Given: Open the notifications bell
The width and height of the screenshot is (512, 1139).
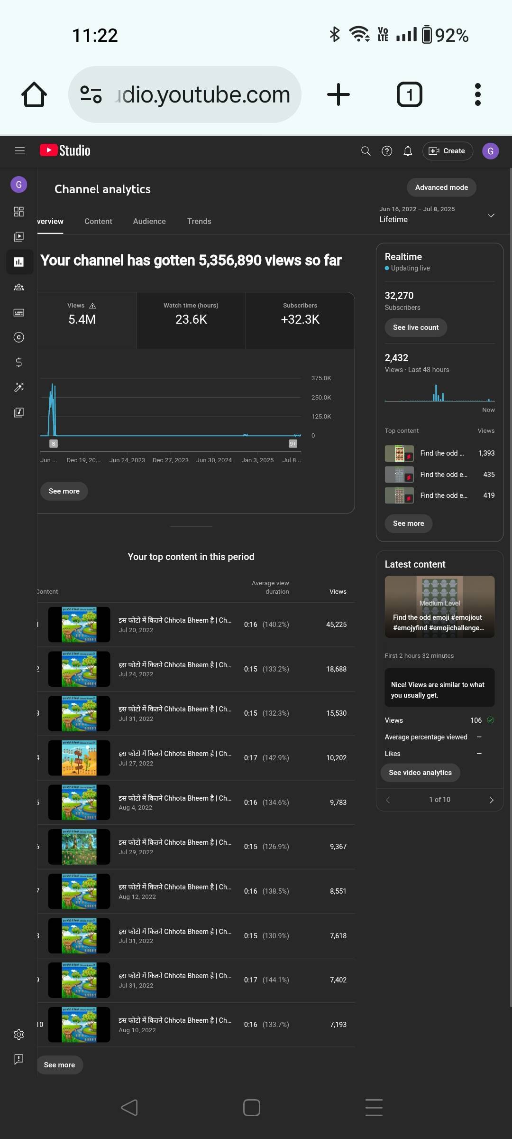Looking at the screenshot, I should tap(408, 151).
